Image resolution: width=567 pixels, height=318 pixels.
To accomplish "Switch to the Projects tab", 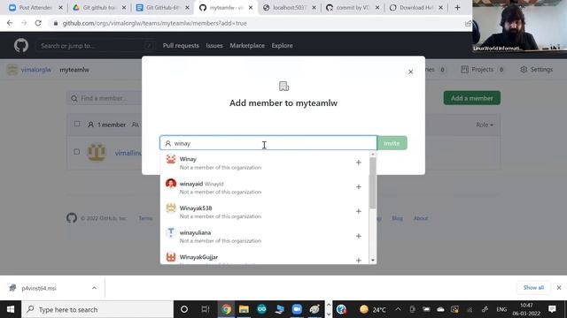I will 483,70.
